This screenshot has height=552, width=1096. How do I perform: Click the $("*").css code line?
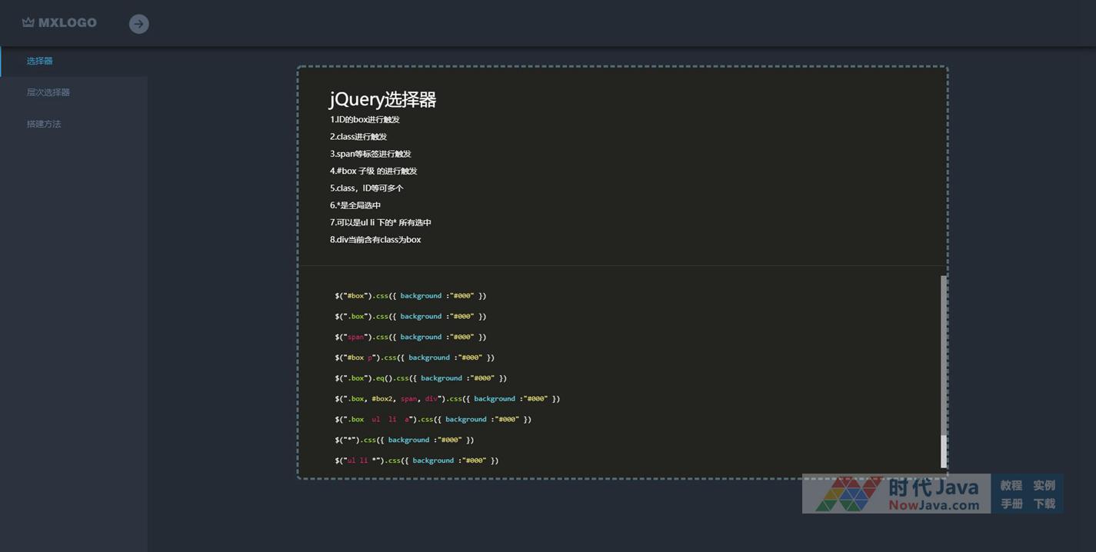[x=404, y=440]
